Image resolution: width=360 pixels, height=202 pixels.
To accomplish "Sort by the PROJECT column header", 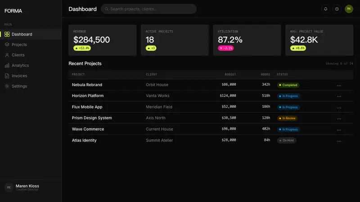I will click(x=78, y=75).
